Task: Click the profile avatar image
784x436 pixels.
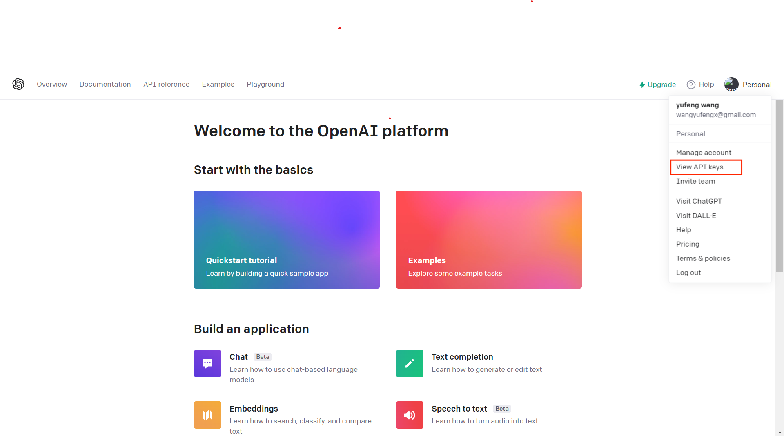Action: tap(731, 85)
